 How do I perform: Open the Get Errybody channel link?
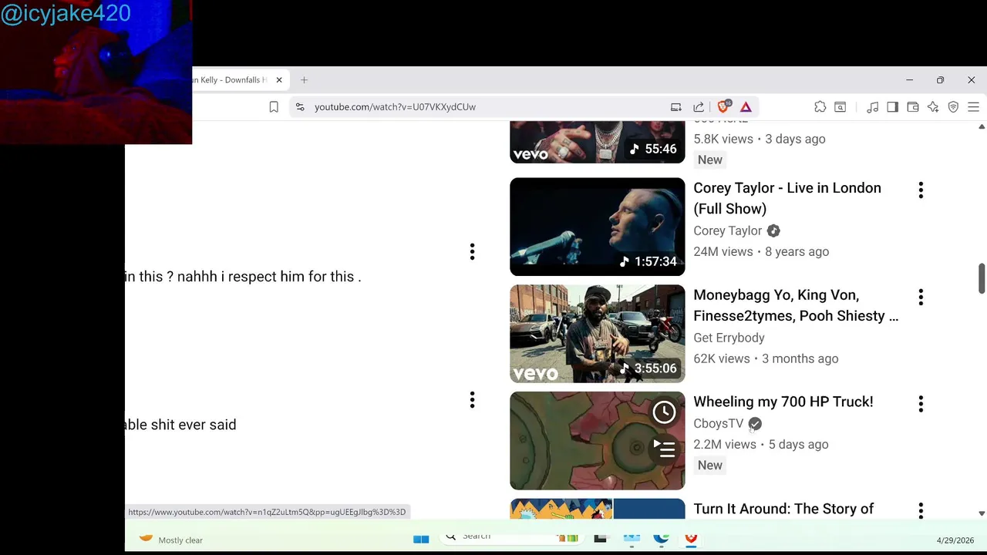pos(729,338)
